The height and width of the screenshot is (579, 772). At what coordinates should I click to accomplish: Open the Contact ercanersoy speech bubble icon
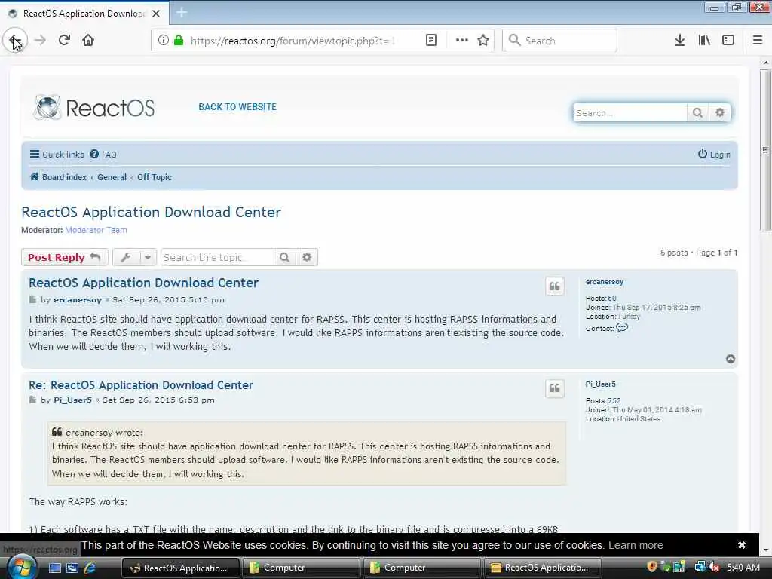click(x=622, y=327)
